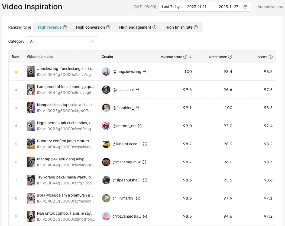Click the info icon beside High finish rate

point(196,27)
